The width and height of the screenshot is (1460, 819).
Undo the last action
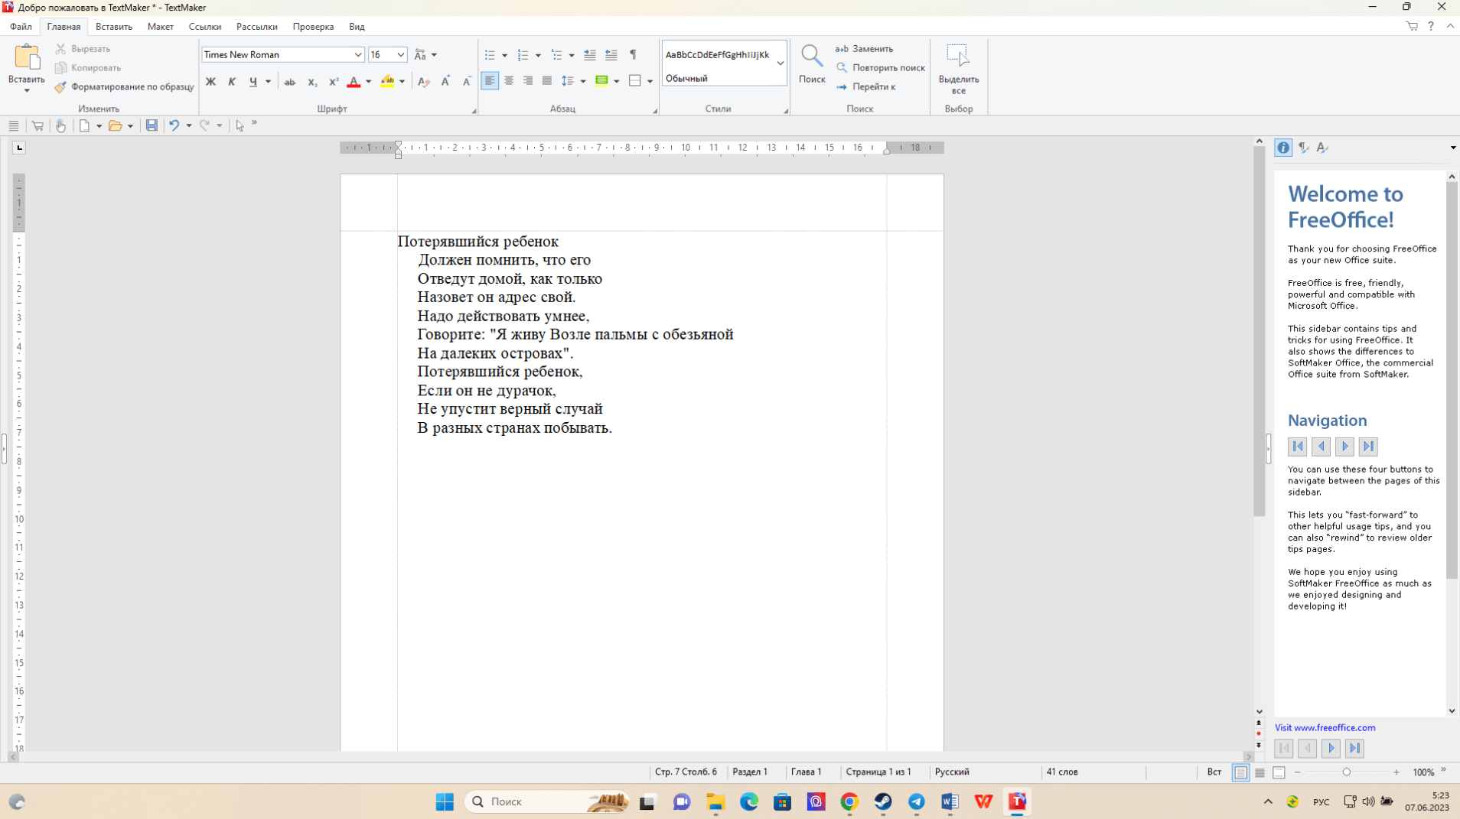(x=174, y=125)
